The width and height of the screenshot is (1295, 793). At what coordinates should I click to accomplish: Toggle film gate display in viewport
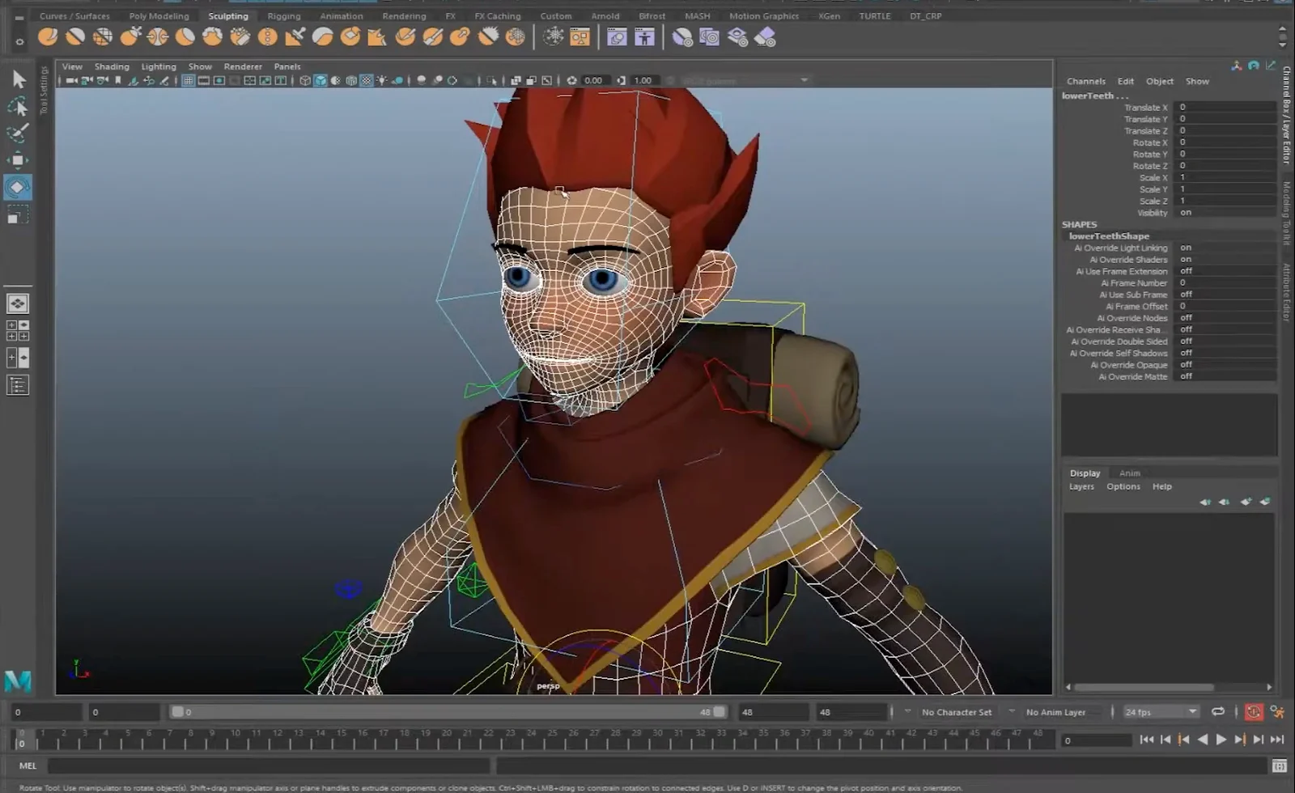point(204,80)
